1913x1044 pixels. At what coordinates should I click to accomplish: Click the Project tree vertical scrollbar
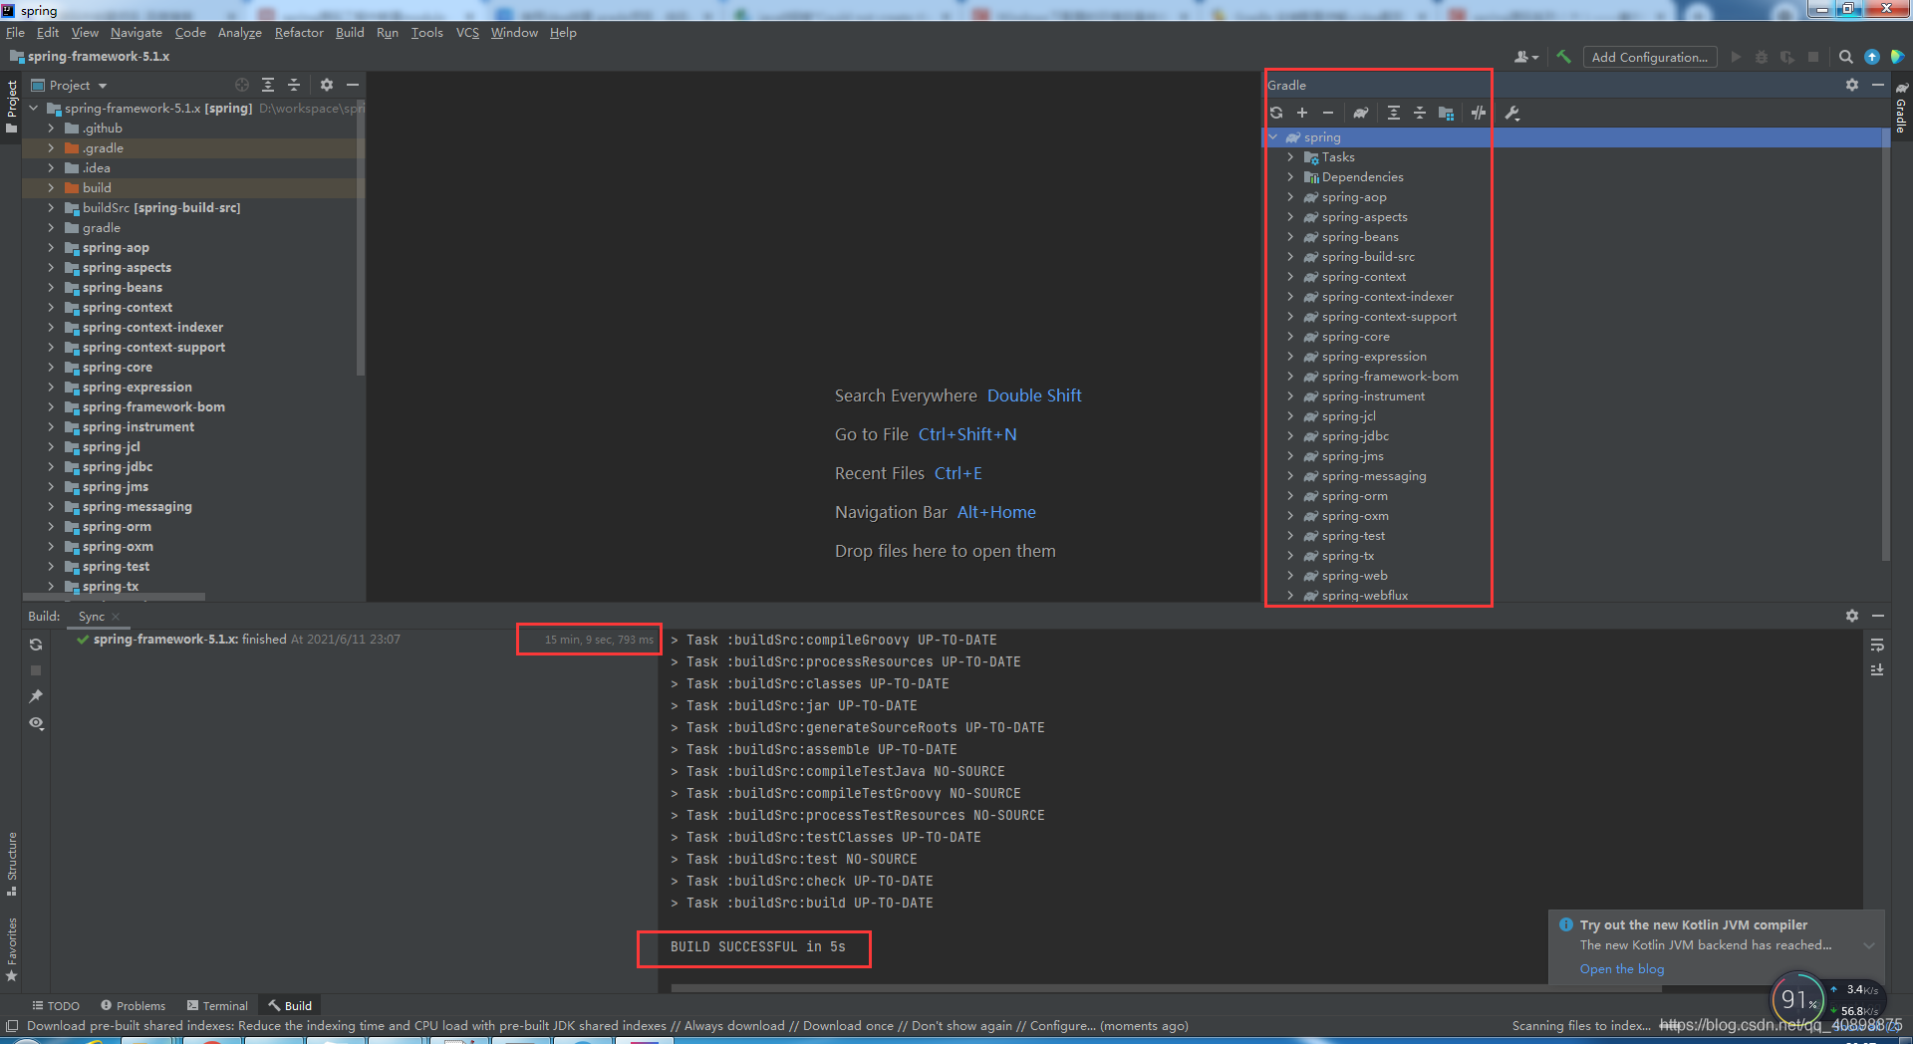[x=360, y=236]
